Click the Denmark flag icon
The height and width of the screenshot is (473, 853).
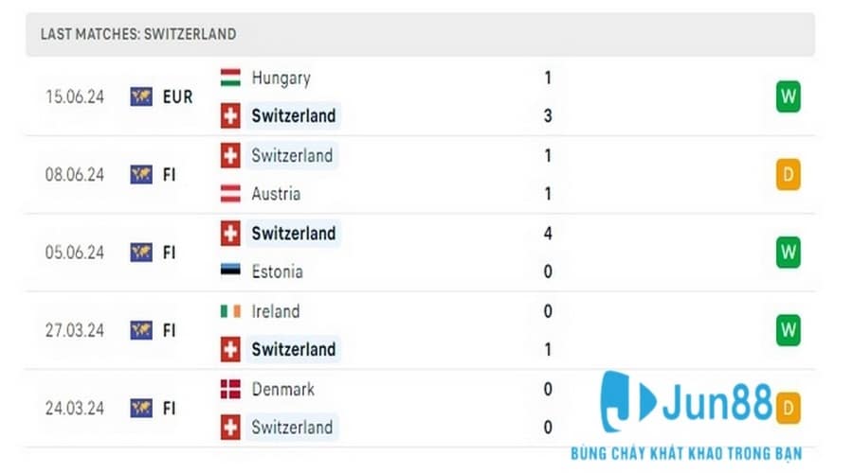pos(230,389)
